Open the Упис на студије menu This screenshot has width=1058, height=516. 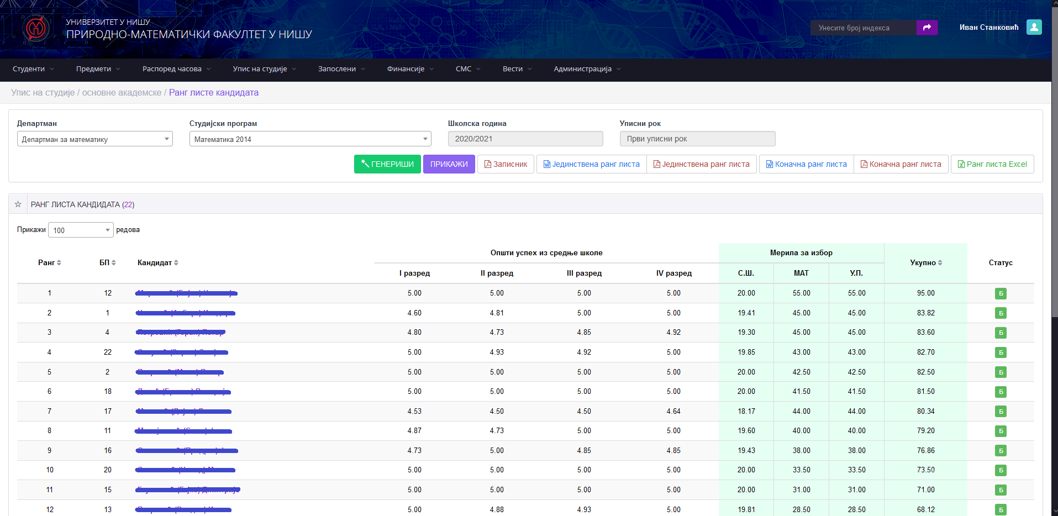pos(264,69)
